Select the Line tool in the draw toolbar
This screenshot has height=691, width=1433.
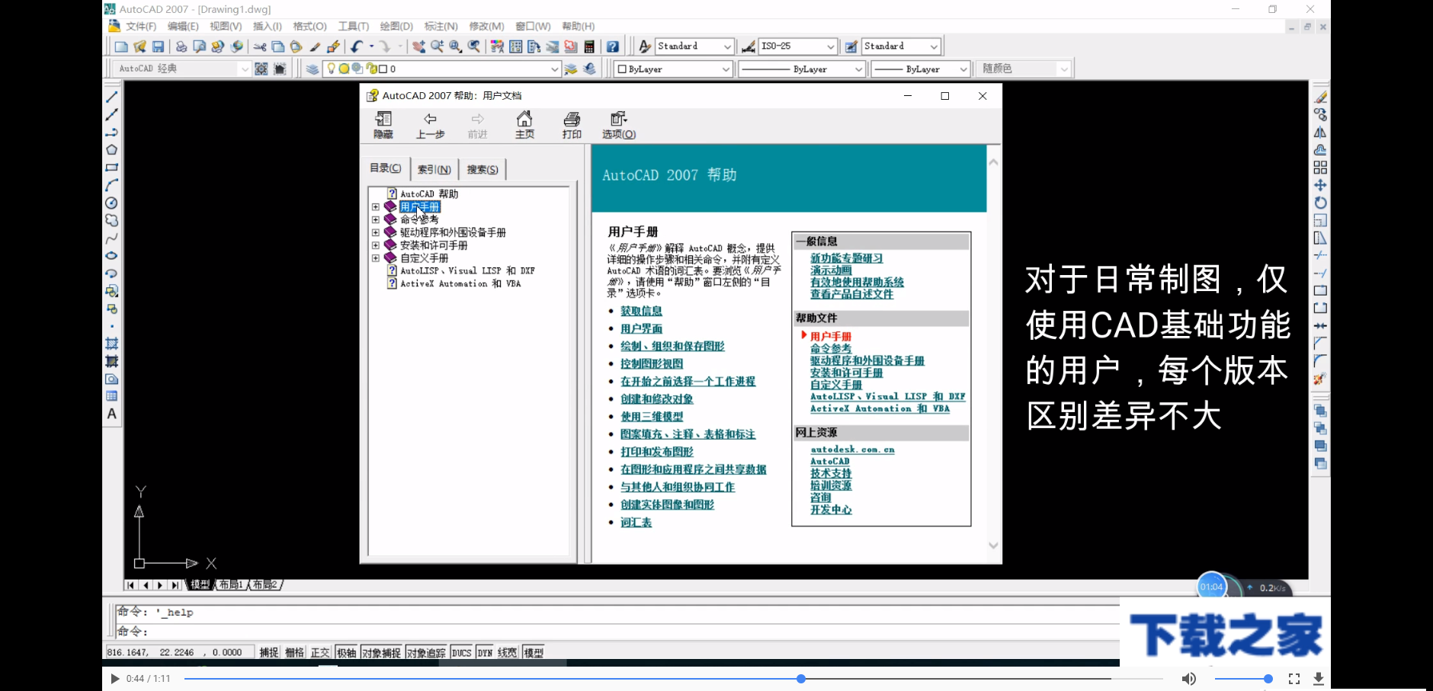coord(113,96)
